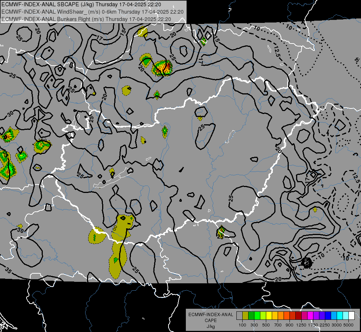Click the pure blue legend swatch

tap(328, 315)
